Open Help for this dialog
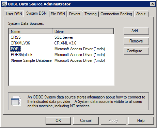Screen dimensions: 157x128 141,121
